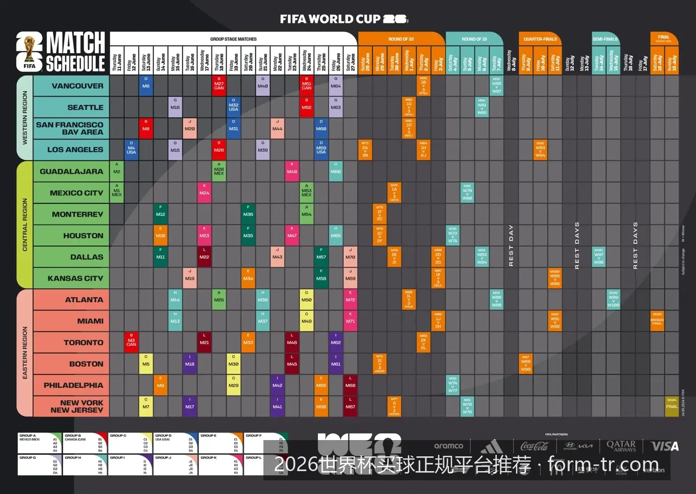Click the Central Region vertical label
The height and width of the screenshot is (494, 696).
(x=25, y=225)
